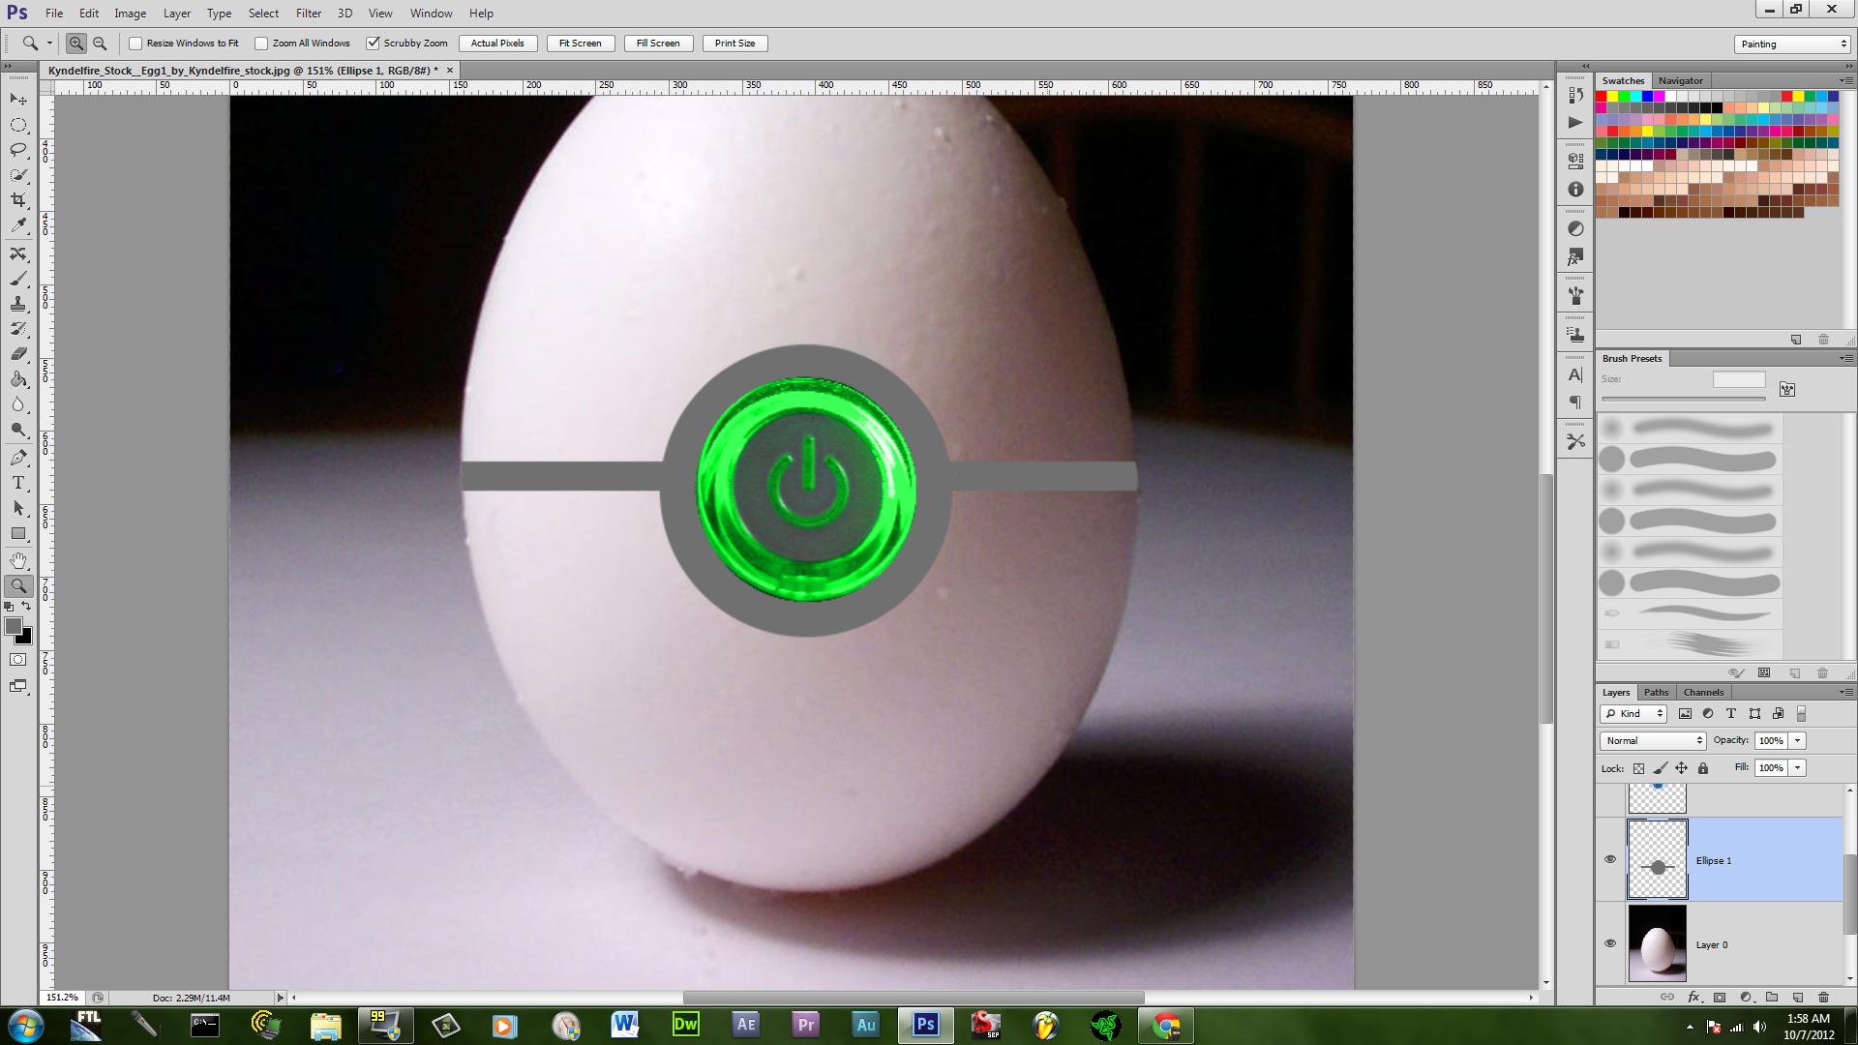Select the Layer 0 thumbnail
The width and height of the screenshot is (1858, 1045).
(1657, 943)
